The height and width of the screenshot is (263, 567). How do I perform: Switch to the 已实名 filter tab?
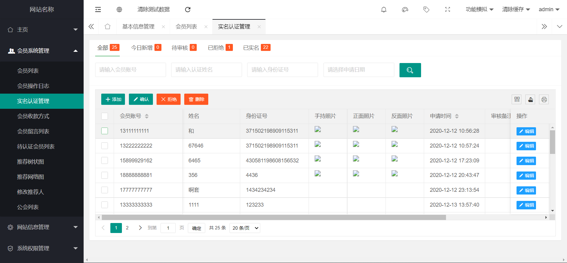point(257,48)
